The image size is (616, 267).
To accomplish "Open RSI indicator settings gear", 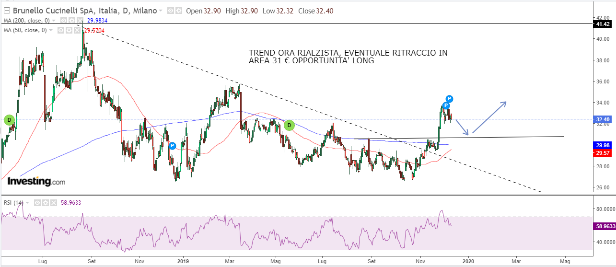I will [45, 203].
